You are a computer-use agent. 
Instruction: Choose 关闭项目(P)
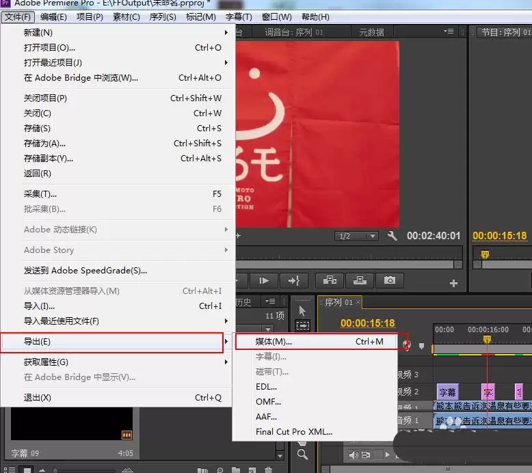(x=126, y=98)
